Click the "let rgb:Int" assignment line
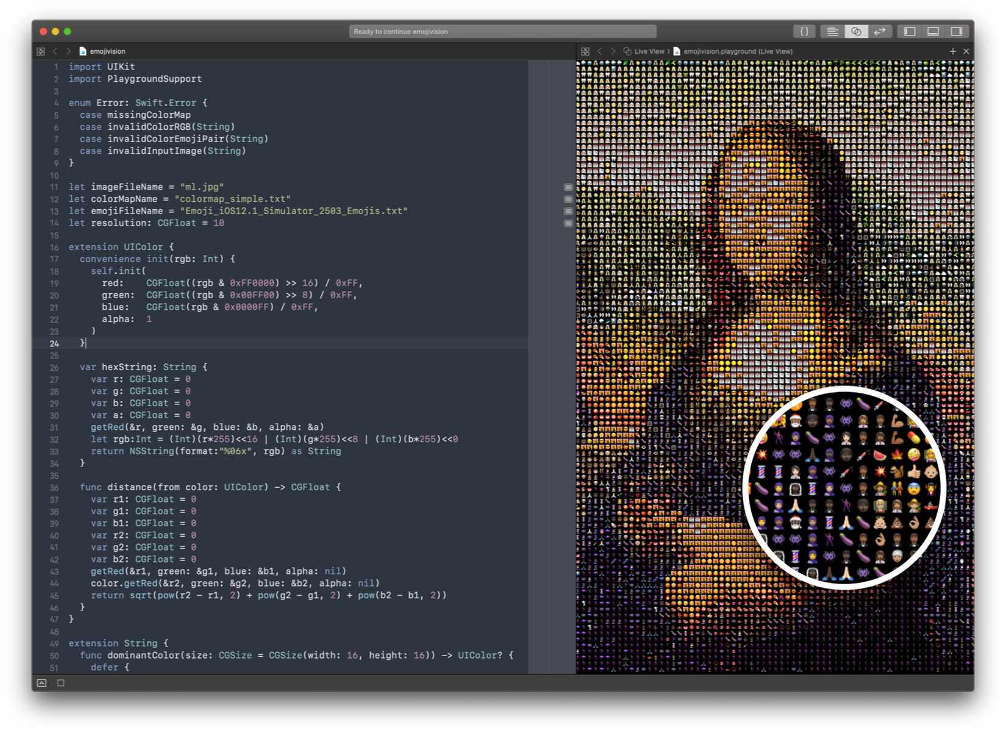 274,440
